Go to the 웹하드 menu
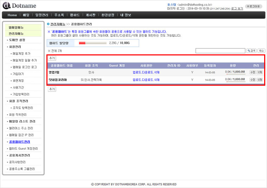 (74, 15)
